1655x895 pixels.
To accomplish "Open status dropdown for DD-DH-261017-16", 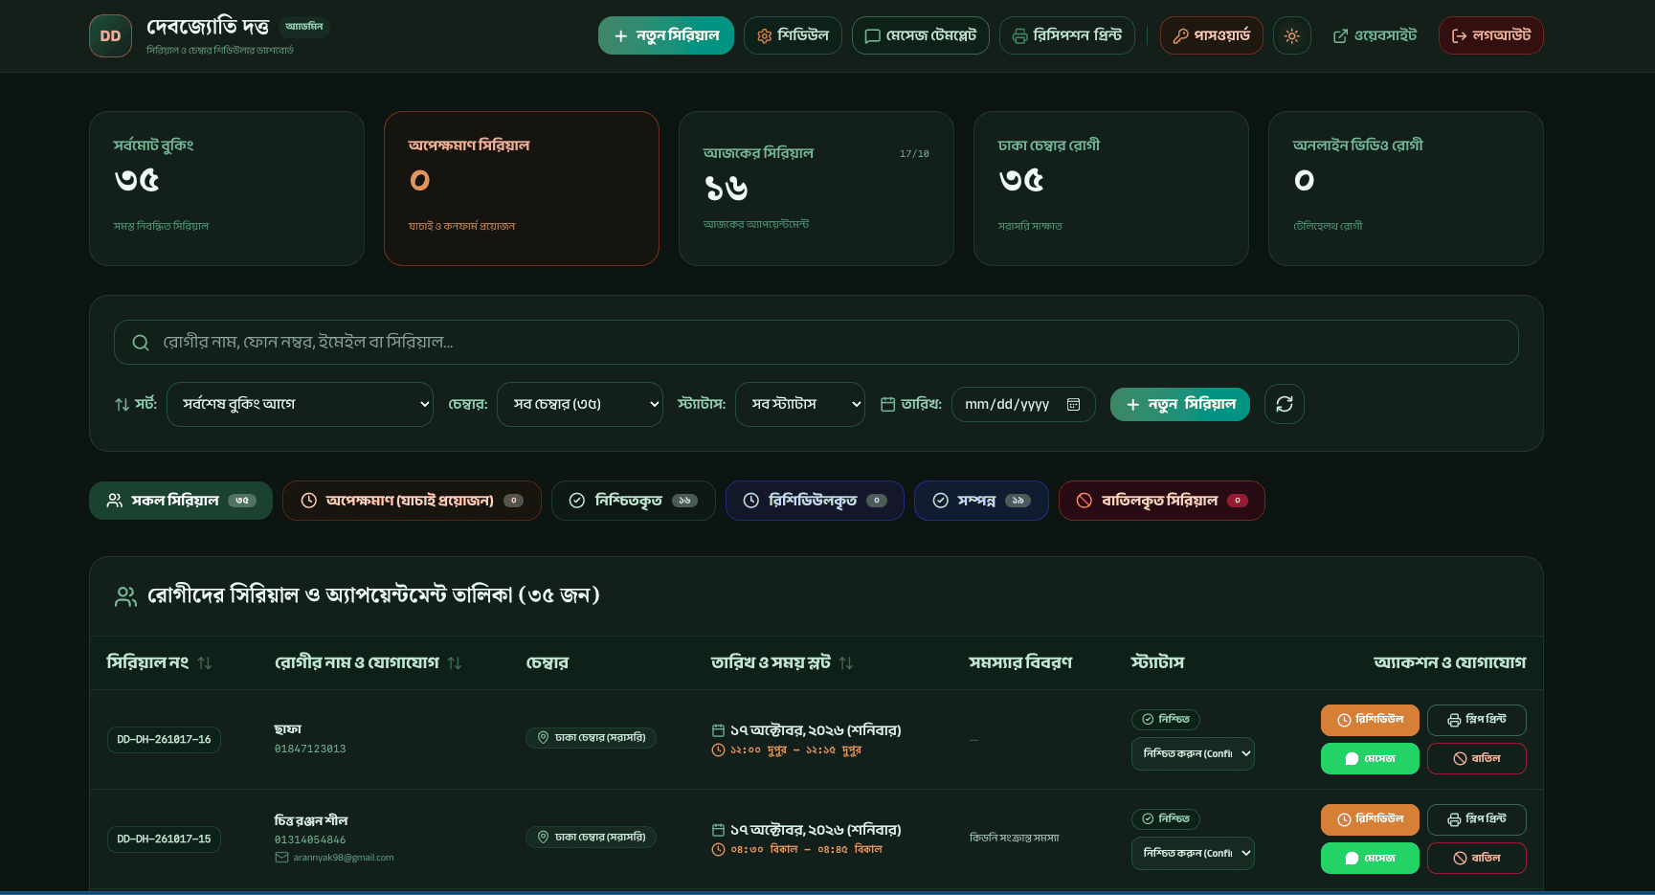I will [1192, 753].
